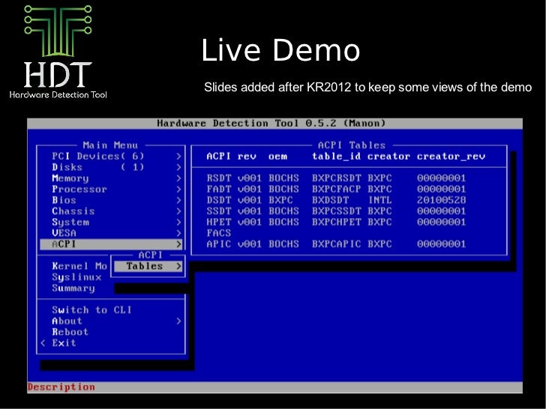Click the creator_rev column header
The height and width of the screenshot is (409, 546).
pos(451,157)
